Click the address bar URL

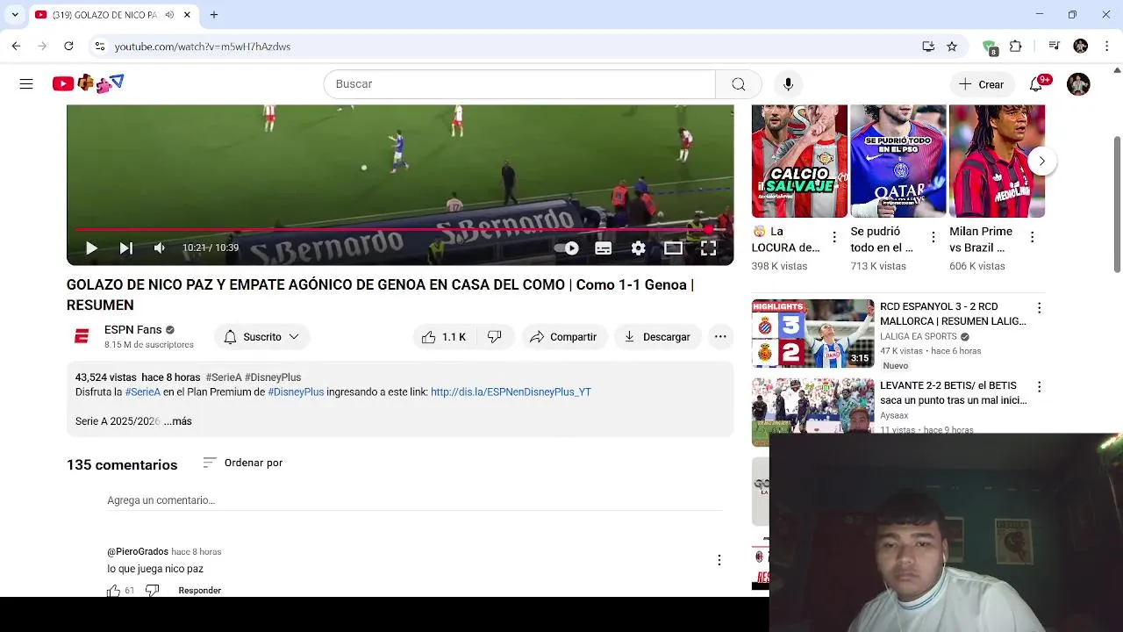point(203,47)
